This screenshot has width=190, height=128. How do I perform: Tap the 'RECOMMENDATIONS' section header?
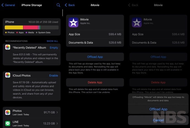pyautogui.click(x=16, y=41)
